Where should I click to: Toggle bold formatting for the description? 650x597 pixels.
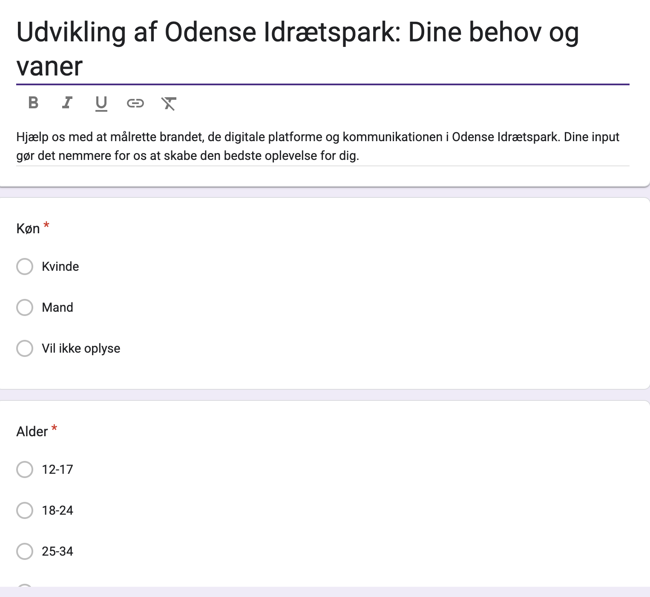click(33, 103)
